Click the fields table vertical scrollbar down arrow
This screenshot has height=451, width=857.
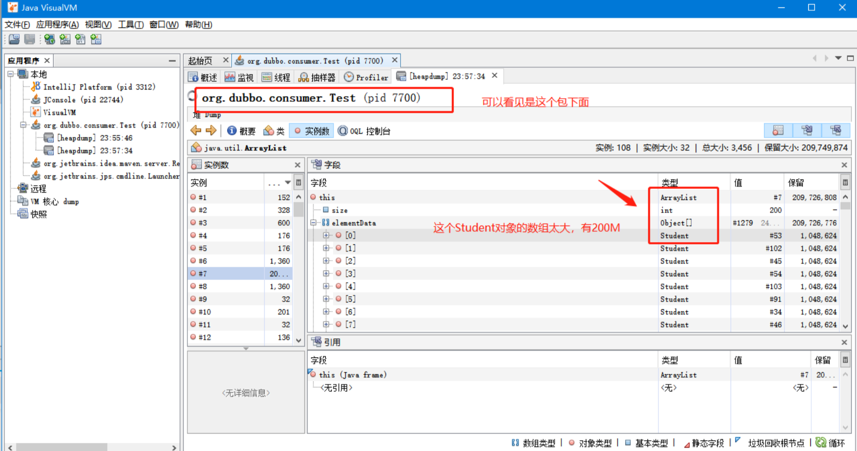(x=845, y=326)
